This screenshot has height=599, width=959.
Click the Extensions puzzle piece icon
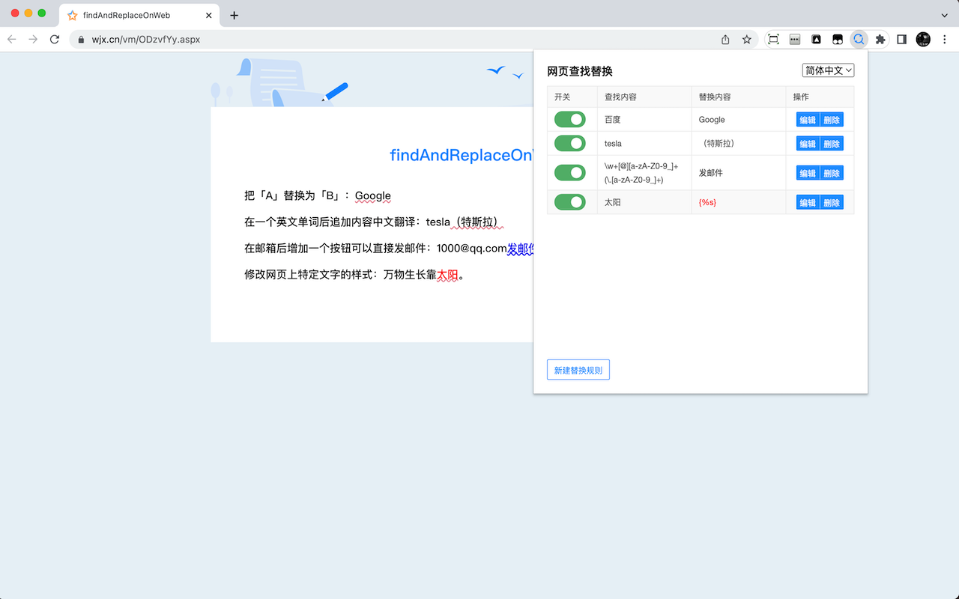[x=880, y=39]
